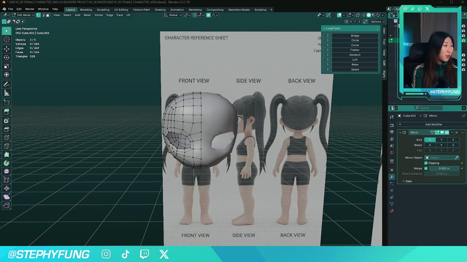Open the Vertex menu
Image resolution: width=467 pixels, height=262 pixels.
click(99, 15)
